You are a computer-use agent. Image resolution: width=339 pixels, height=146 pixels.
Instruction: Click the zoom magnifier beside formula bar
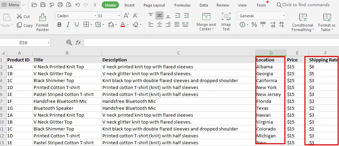click(x=69, y=42)
